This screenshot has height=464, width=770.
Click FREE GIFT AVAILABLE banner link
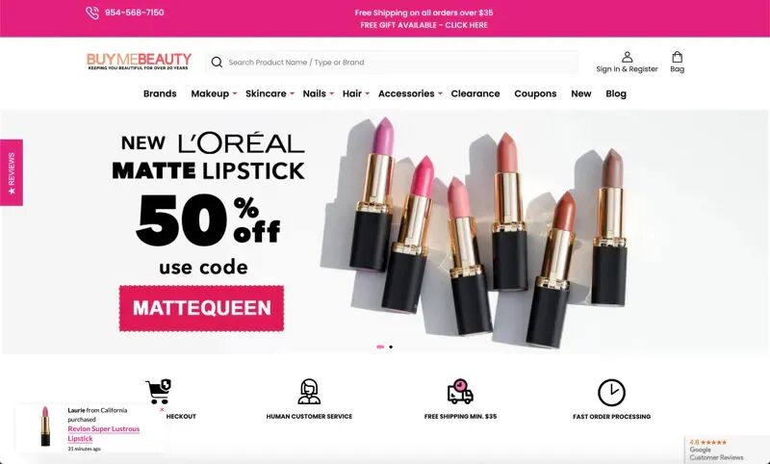tap(423, 25)
